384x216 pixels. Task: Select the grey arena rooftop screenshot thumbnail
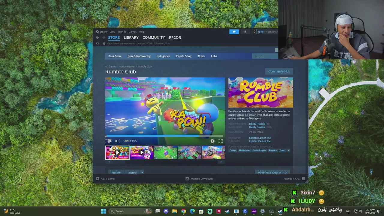(190, 153)
